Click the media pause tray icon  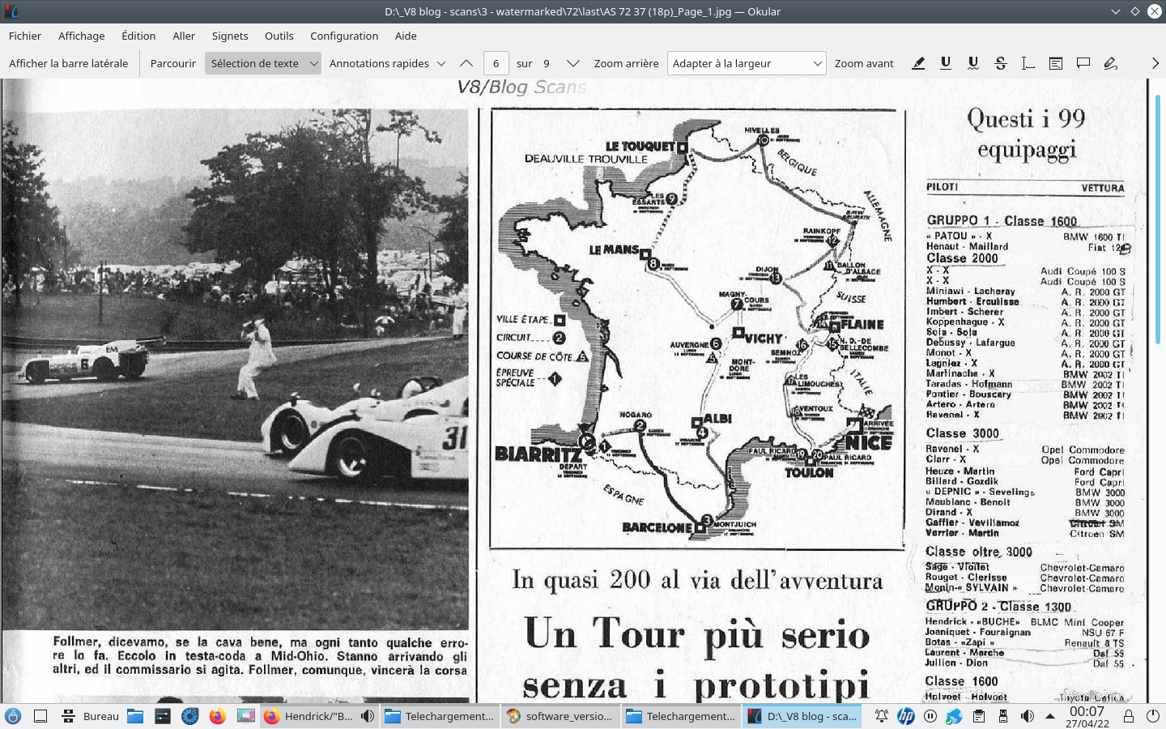coord(930,716)
